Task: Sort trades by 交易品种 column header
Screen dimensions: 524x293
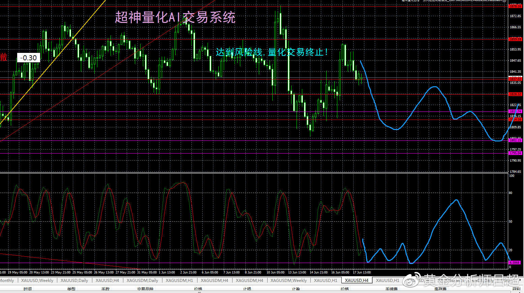Action: 145,289
